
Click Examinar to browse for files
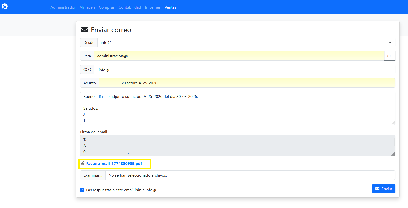pyautogui.click(x=93, y=175)
